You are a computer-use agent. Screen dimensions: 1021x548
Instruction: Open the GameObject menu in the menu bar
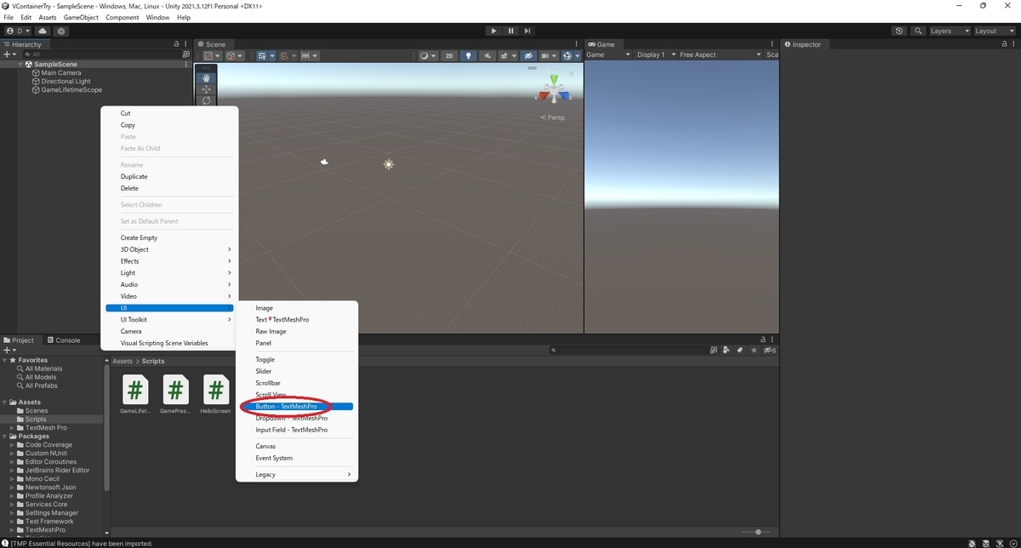[81, 17]
